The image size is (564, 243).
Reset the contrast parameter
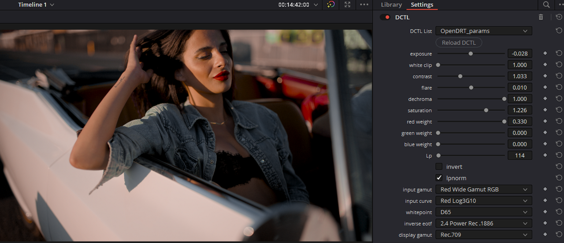[559, 76]
